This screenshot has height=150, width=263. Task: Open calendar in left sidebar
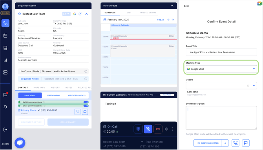(5, 36)
